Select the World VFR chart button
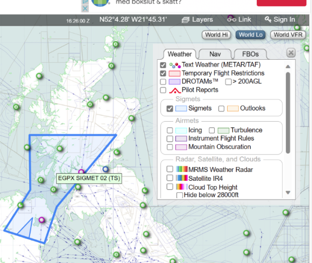Viewport: 312px width, 263px height. point(288,35)
